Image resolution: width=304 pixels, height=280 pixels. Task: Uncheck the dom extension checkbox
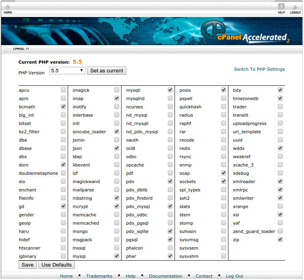click(63, 165)
